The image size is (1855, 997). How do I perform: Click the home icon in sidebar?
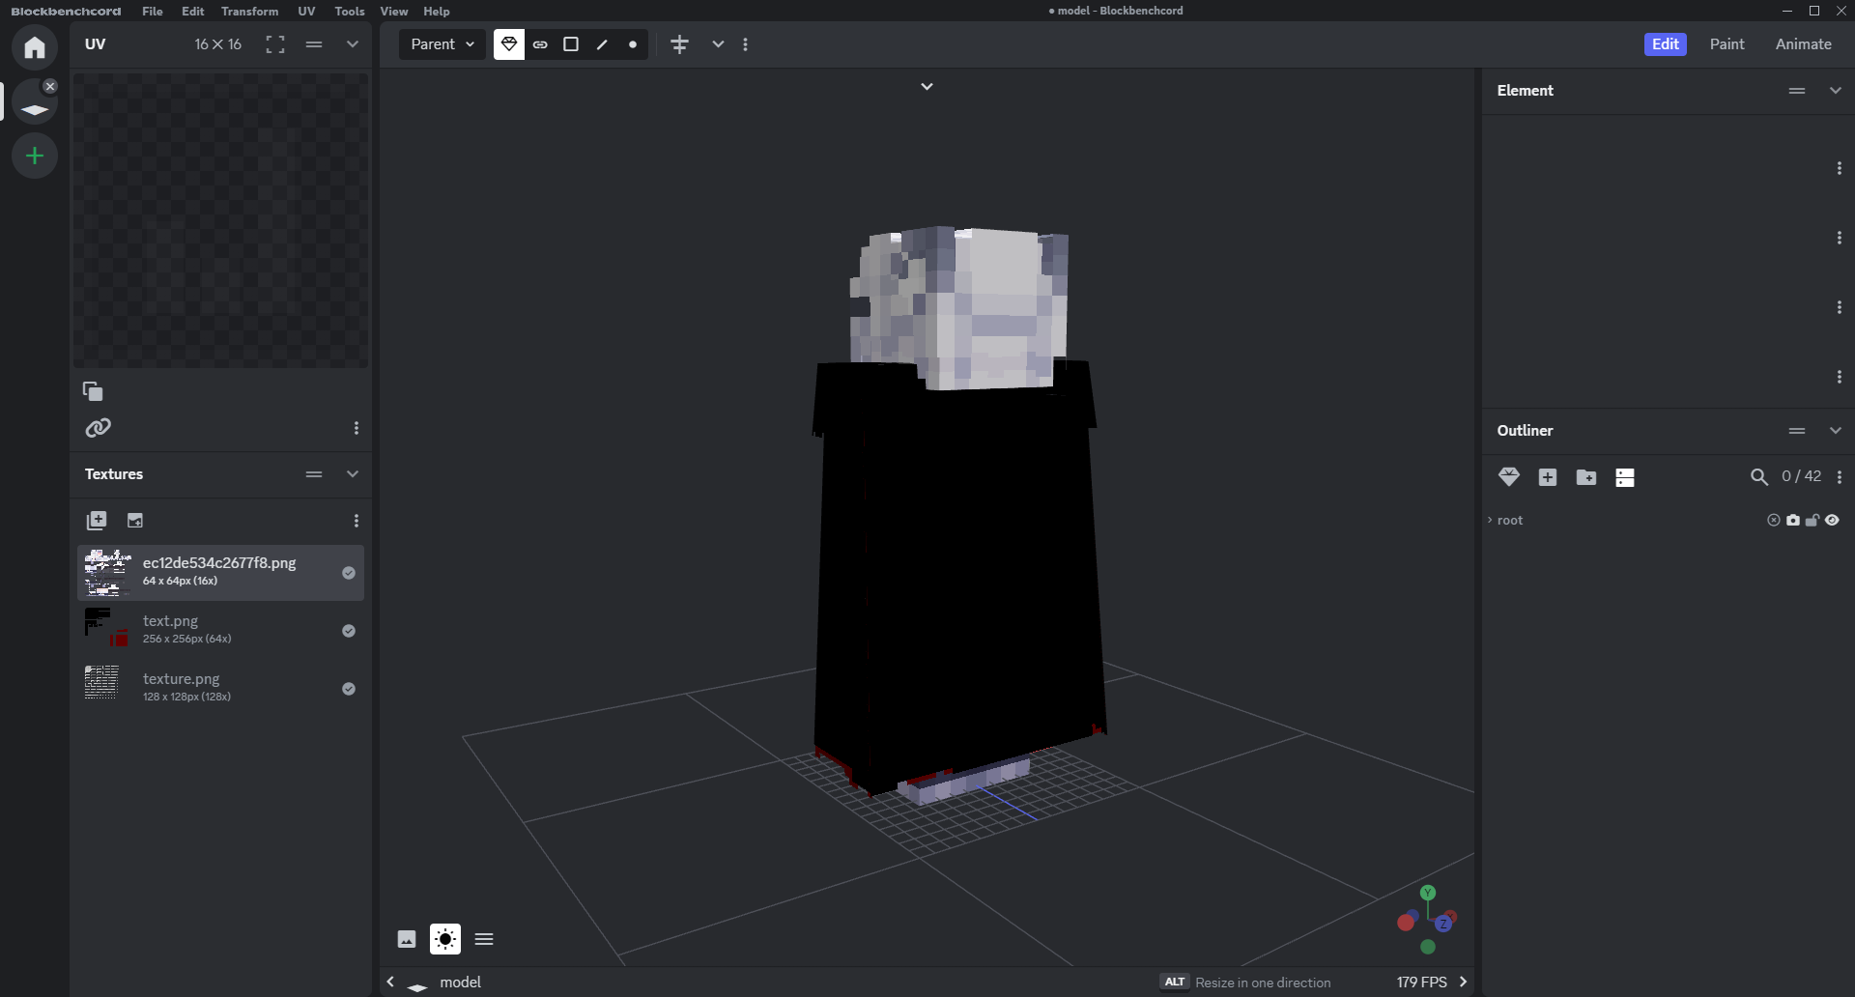pos(35,47)
